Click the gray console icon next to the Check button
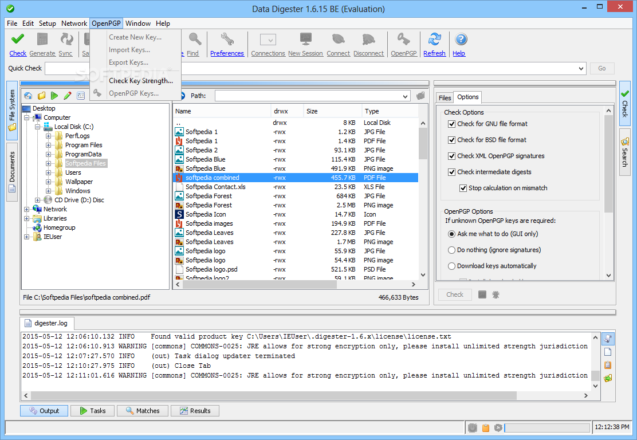Image resolution: width=637 pixels, height=440 pixels. pos(482,294)
